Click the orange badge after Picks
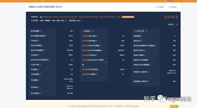Screen dimensions: 197x108 pos(128,17)
